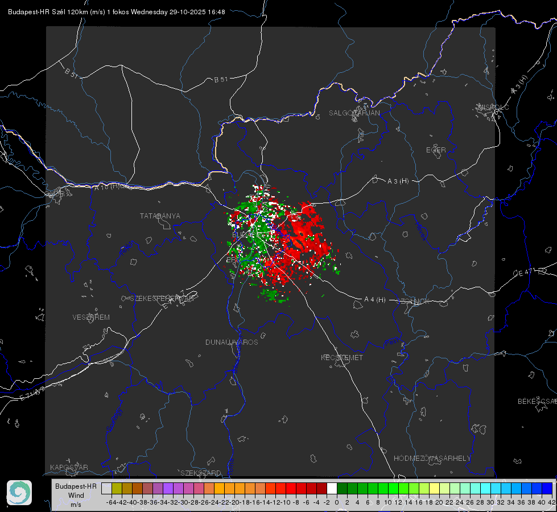Click the Budapest-HR Wind m/s legend label
Screen dimensions: 557x512
pyautogui.click(x=76, y=495)
